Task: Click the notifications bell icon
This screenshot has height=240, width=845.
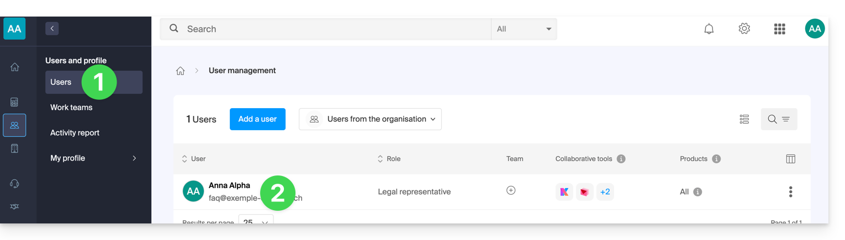Action: (709, 29)
